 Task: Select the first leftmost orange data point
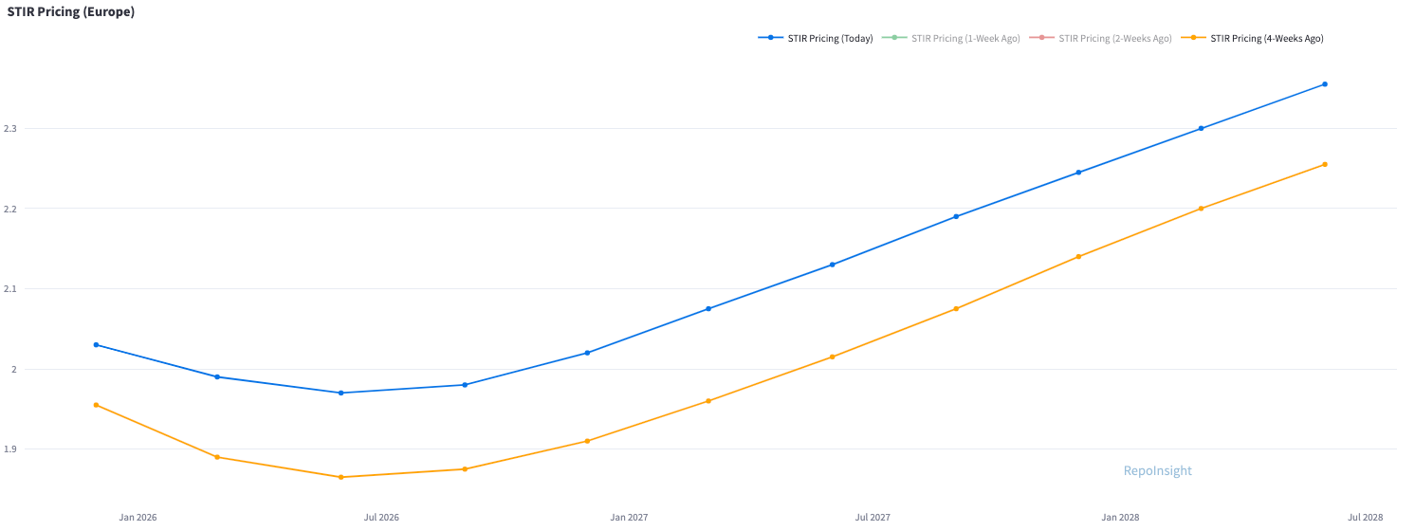click(x=96, y=405)
